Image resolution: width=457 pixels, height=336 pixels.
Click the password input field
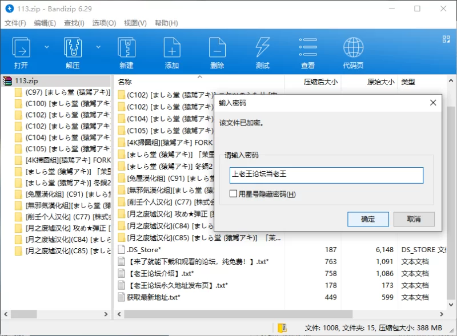coord(326,175)
